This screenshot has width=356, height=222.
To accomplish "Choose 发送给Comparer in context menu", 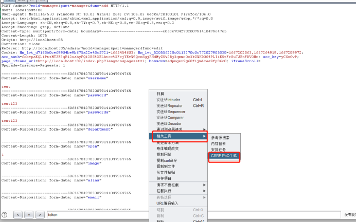I will click(x=178, y=118).
